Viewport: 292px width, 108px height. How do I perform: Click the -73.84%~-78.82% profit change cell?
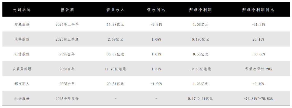point(258,99)
